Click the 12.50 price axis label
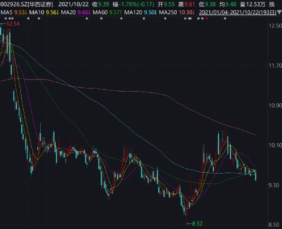Screen dimensions: 282x229 (x=275, y=26)
